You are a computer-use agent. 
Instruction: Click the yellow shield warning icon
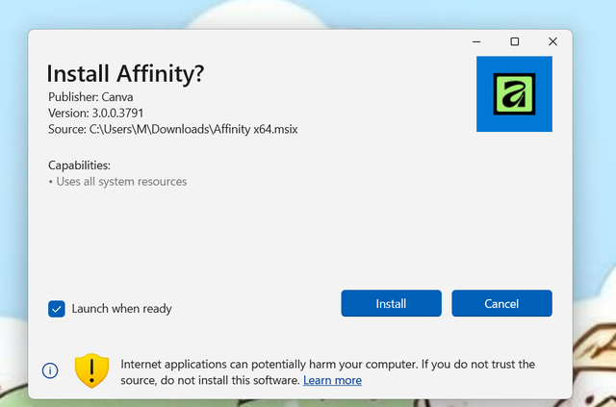pyautogui.click(x=92, y=370)
